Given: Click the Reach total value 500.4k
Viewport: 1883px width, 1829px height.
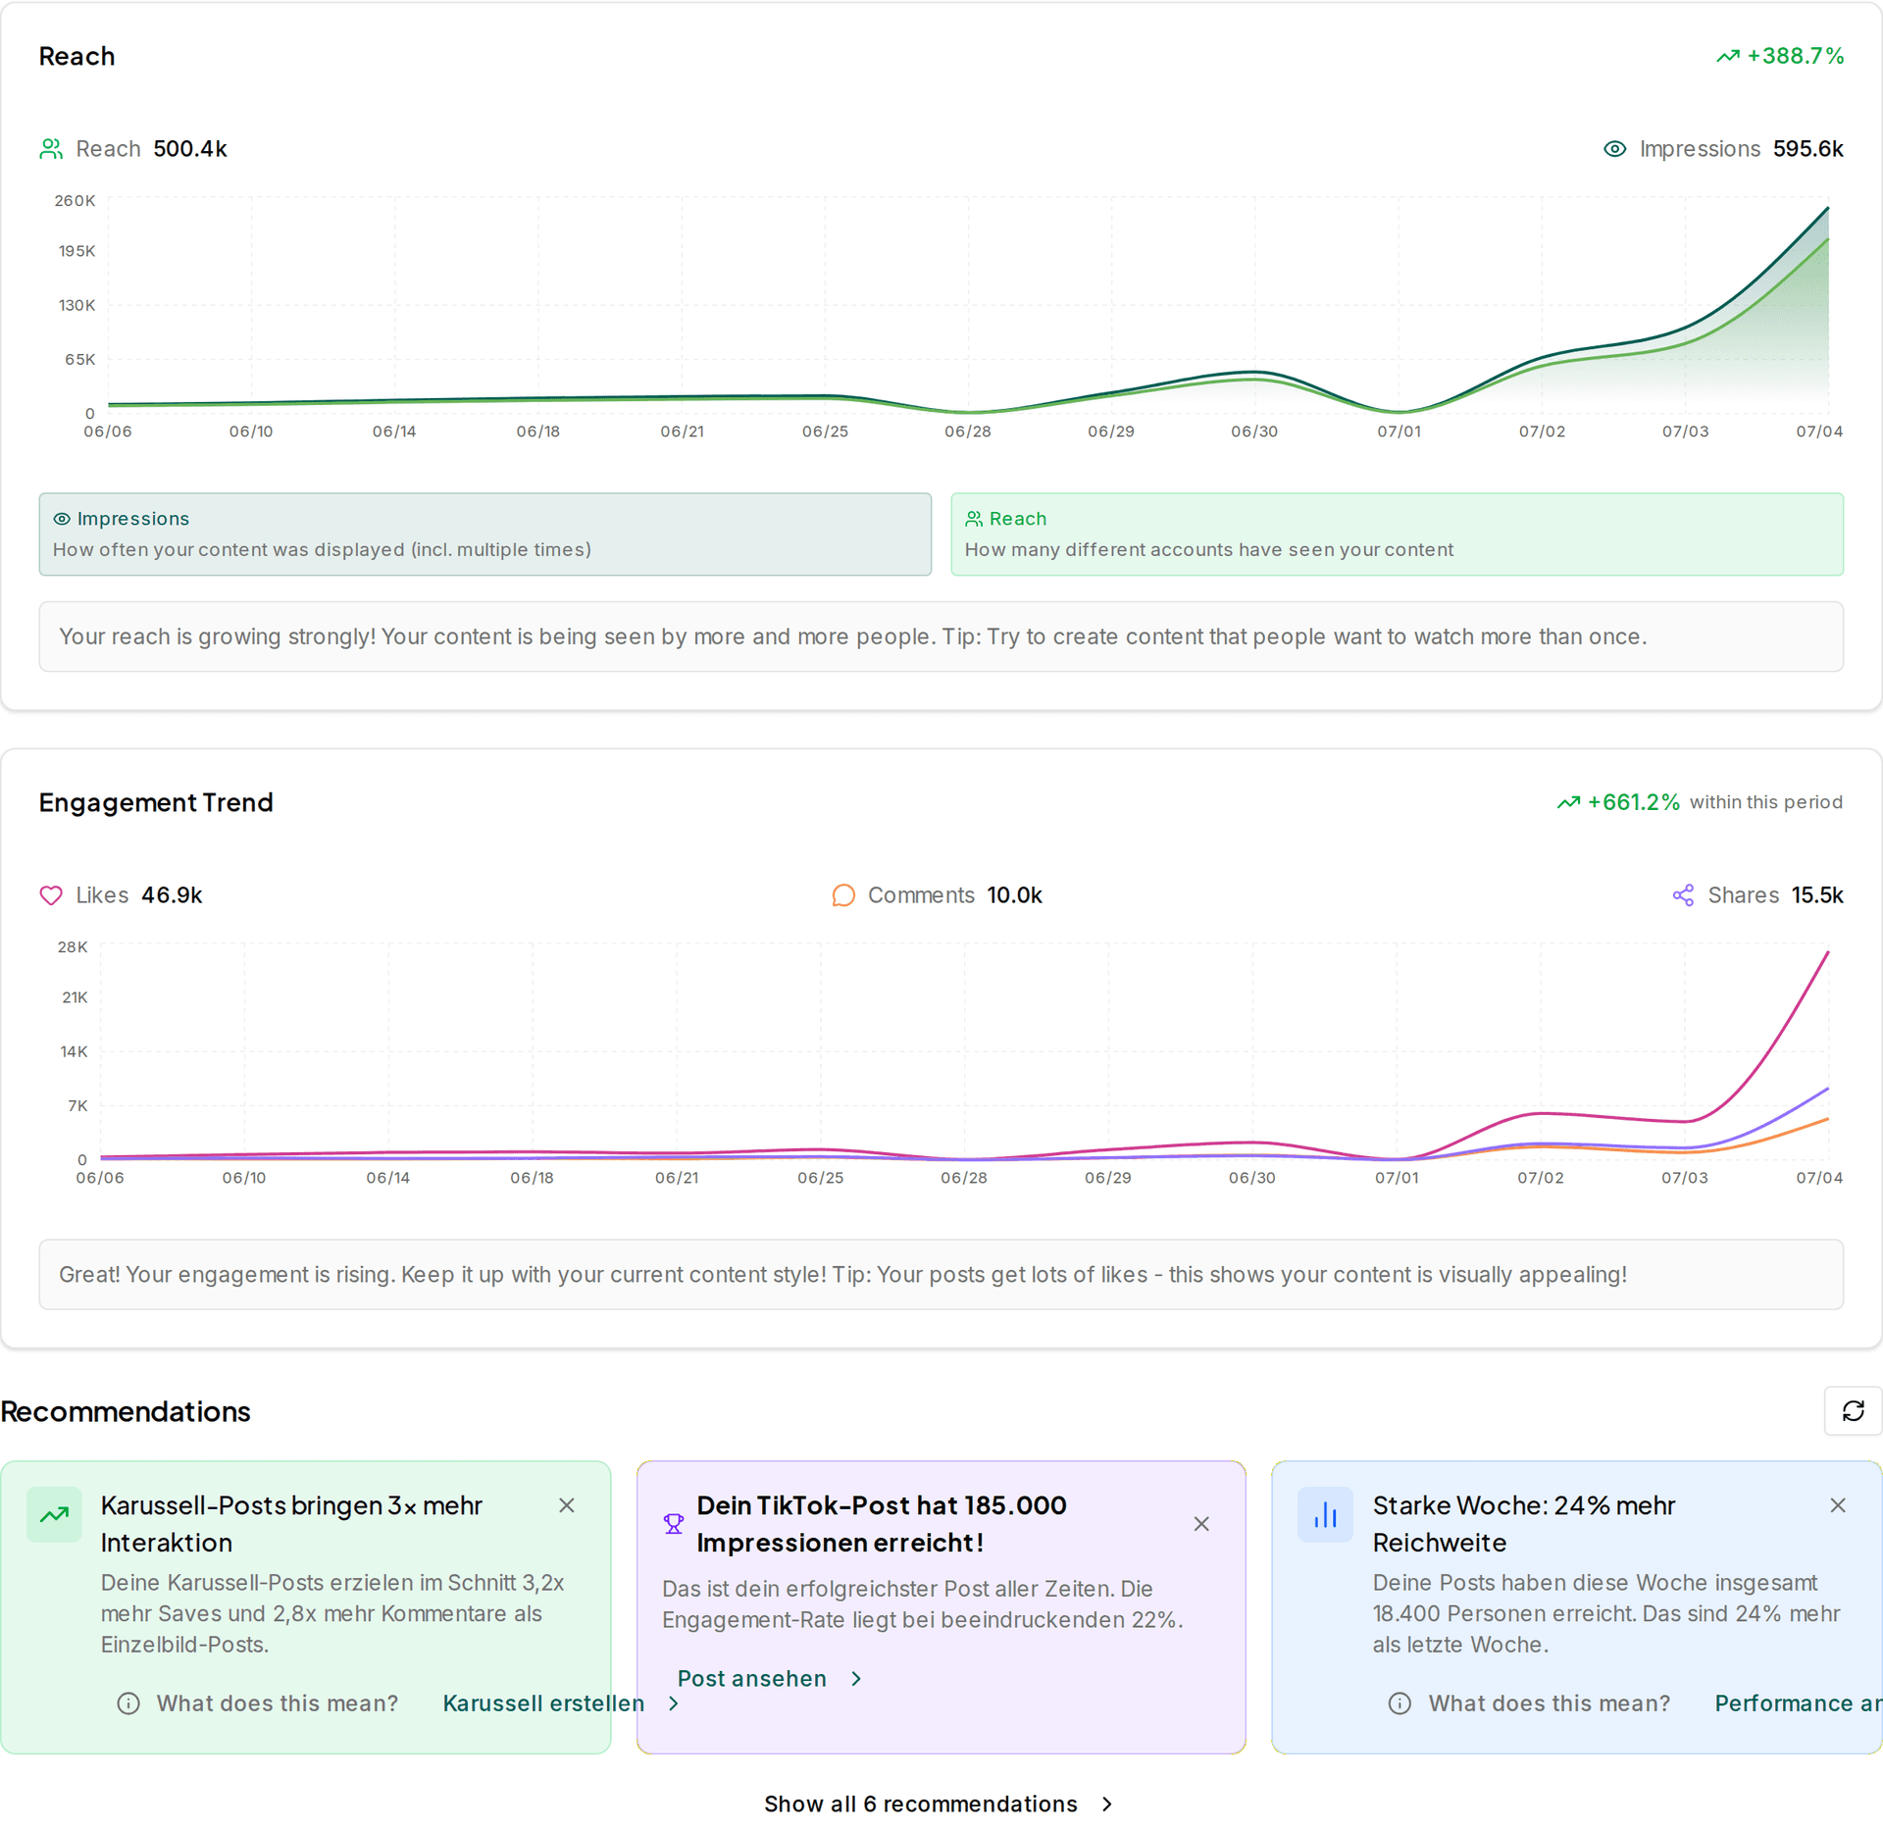Looking at the screenshot, I should click(x=190, y=149).
